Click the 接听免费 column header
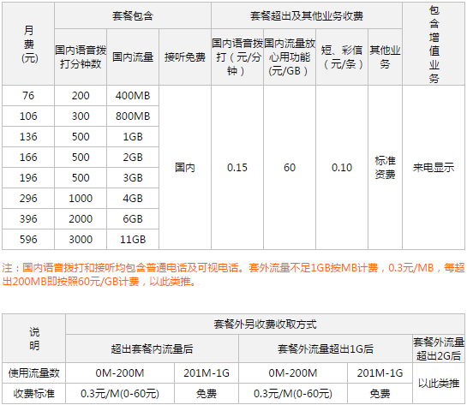 (x=185, y=57)
